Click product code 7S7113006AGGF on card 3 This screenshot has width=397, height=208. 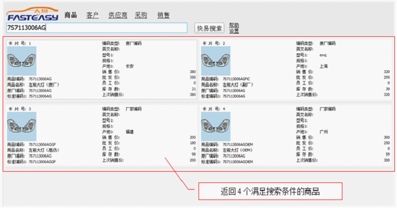click(x=42, y=145)
